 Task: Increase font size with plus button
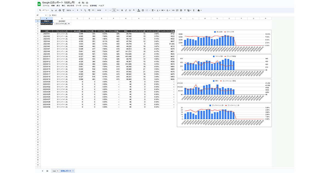pos(118,10)
